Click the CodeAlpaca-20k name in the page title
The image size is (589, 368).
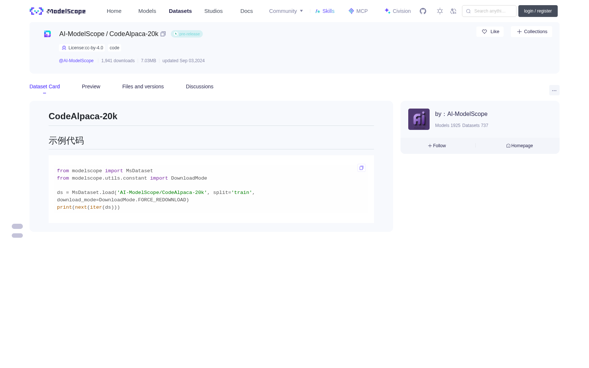[134, 34]
